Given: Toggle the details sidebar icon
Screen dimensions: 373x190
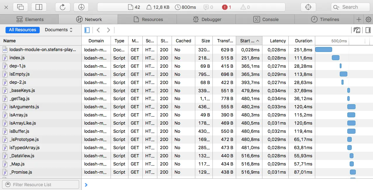Looking at the screenshot, I should (x=368, y=30).
